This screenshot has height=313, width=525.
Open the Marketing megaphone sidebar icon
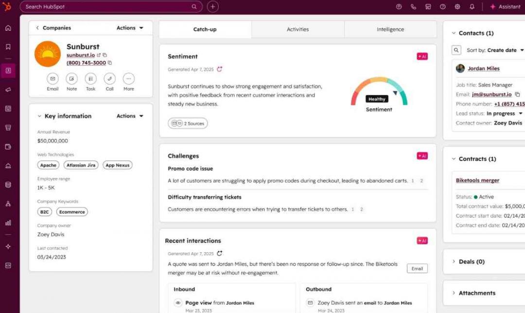pyautogui.click(x=8, y=90)
